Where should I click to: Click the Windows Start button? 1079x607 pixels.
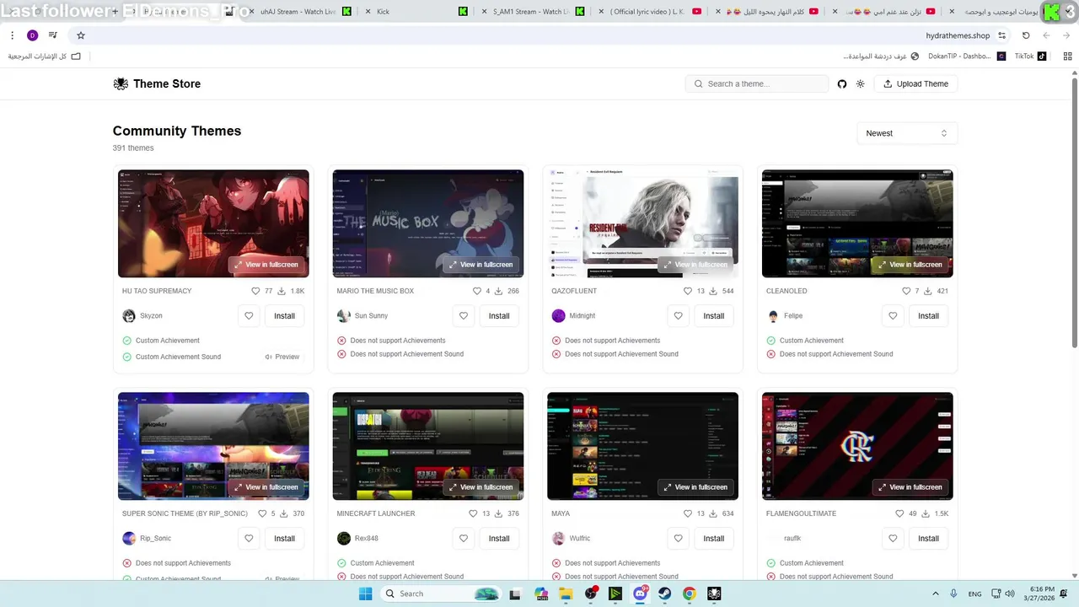[365, 594]
